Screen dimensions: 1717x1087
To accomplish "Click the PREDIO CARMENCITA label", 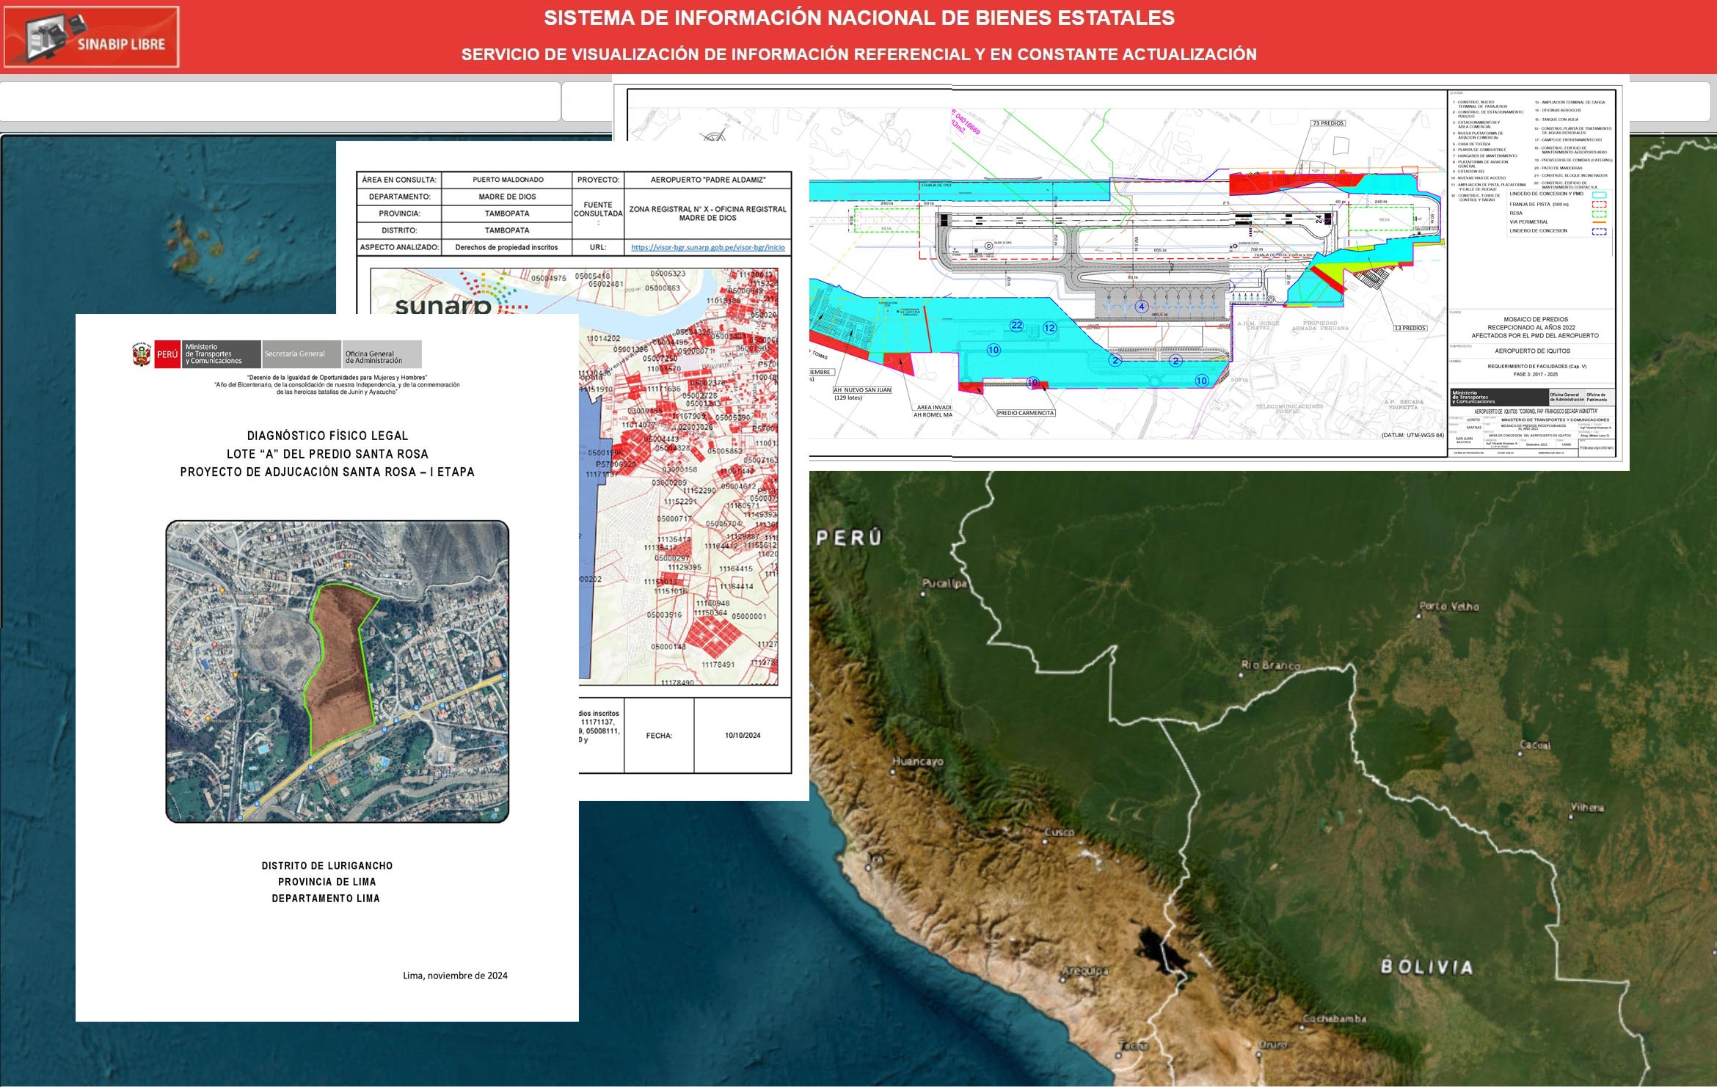I will point(1025,413).
